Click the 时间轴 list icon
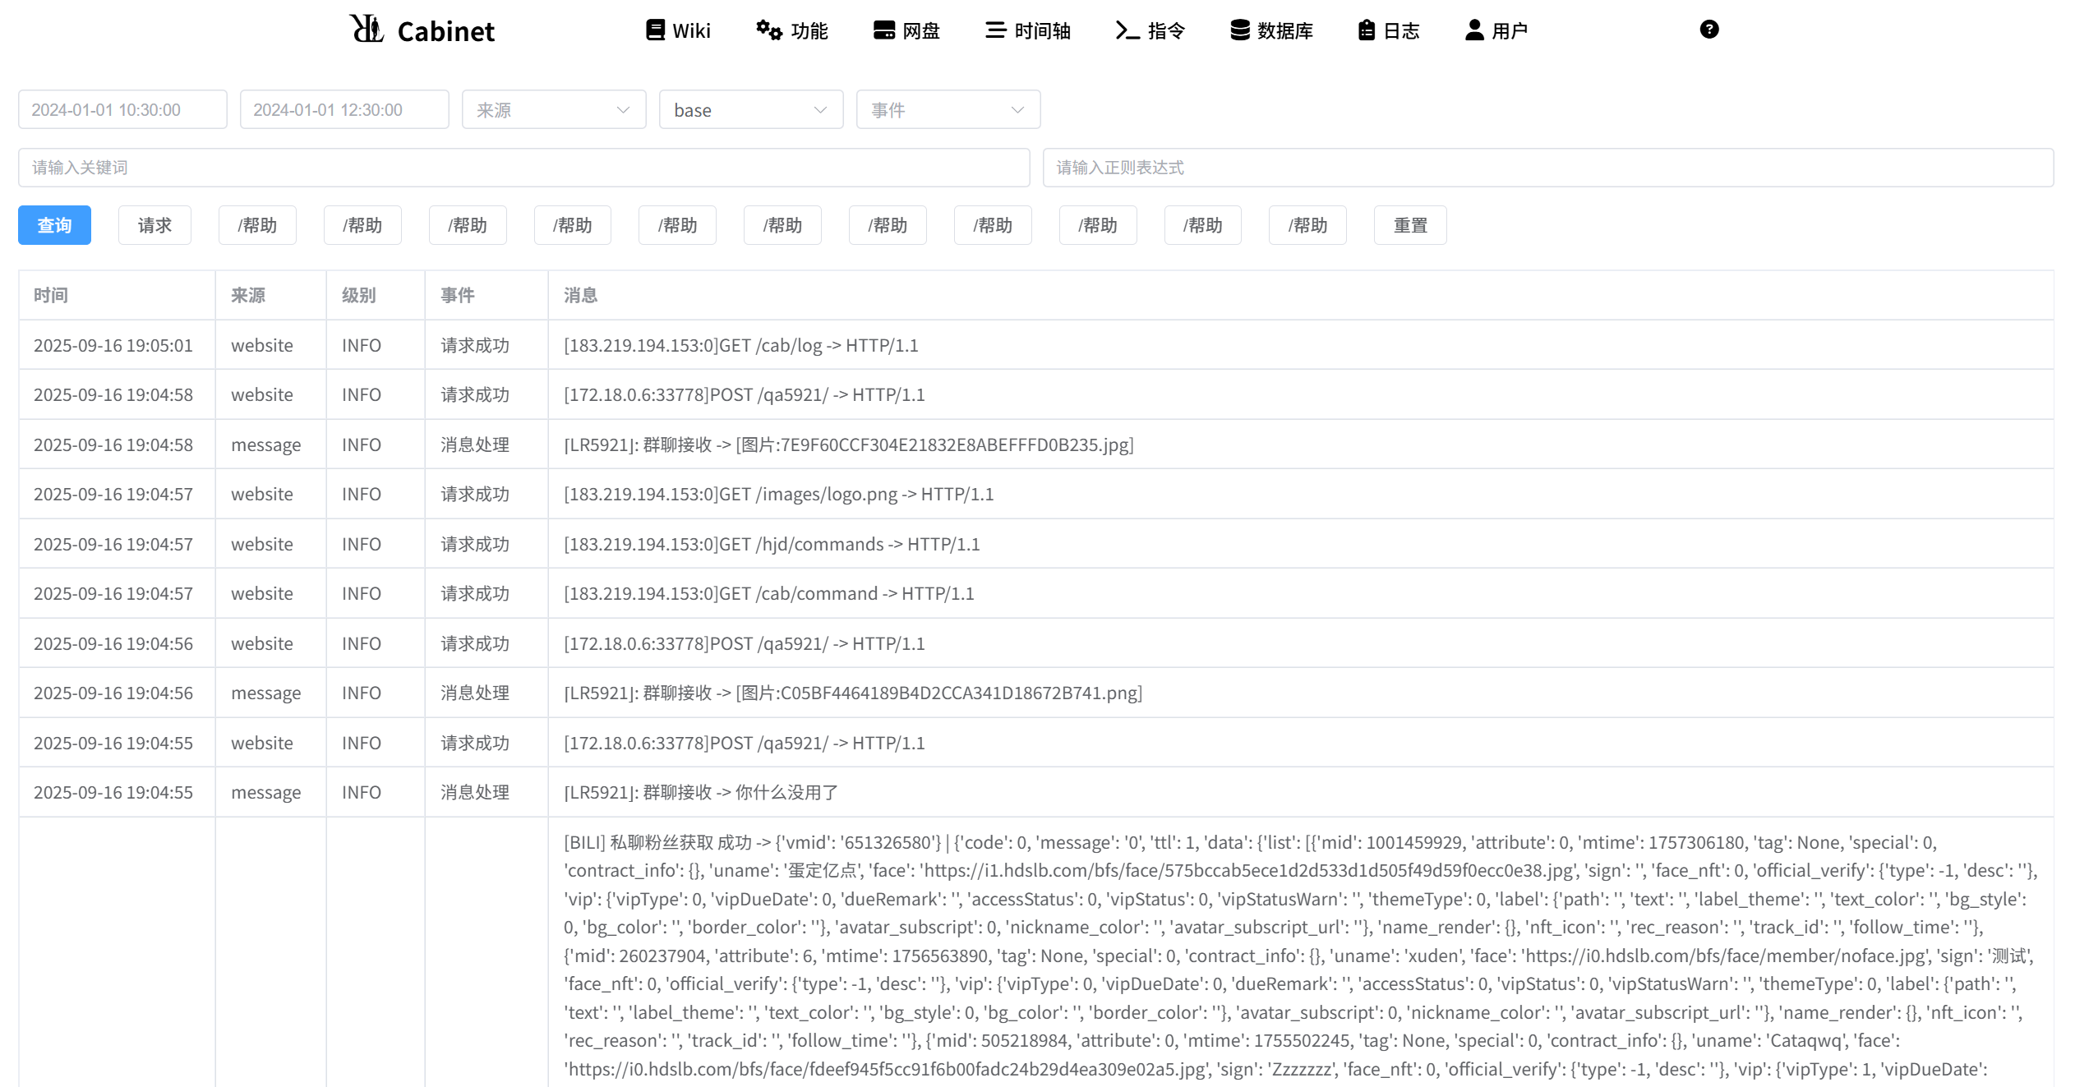This screenshot has width=2075, height=1087. coord(995,30)
